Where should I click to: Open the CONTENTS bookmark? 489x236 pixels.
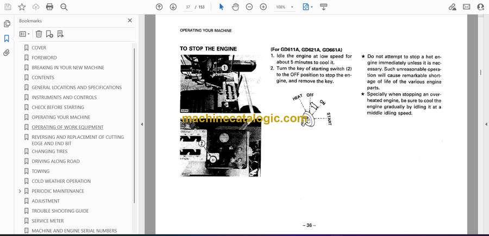[43, 78]
